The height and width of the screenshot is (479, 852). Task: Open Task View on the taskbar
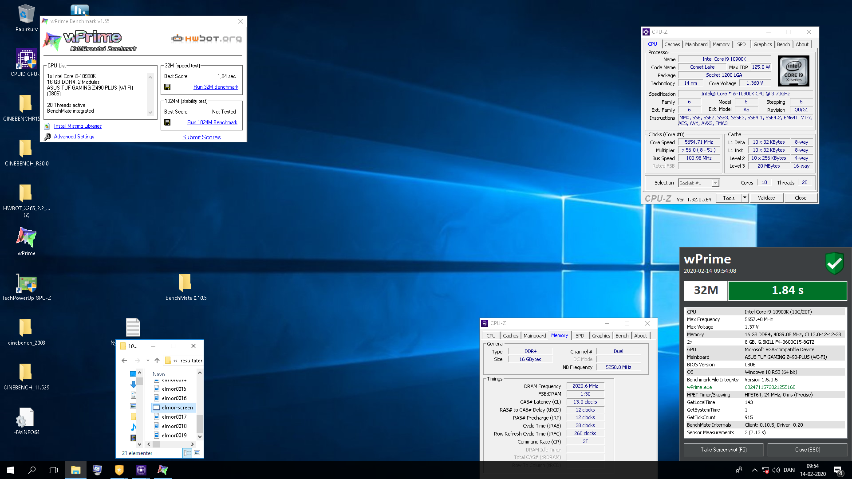[x=53, y=470]
